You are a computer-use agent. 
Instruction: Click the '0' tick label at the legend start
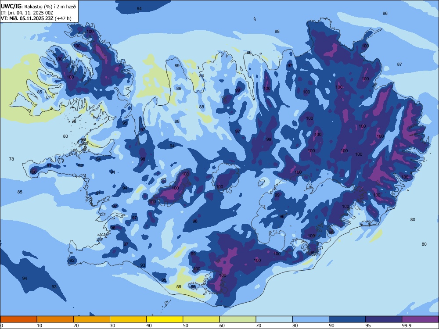[2, 325]
